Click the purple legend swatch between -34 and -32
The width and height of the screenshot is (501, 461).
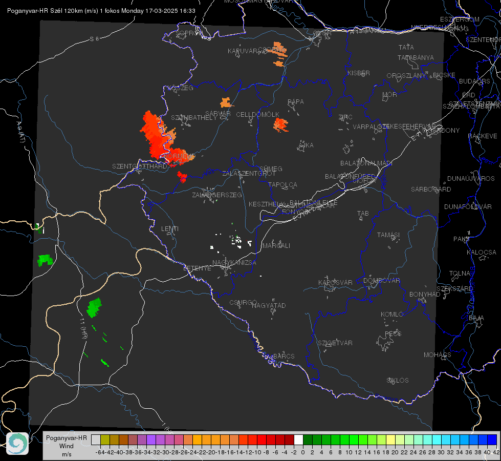[151, 439]
